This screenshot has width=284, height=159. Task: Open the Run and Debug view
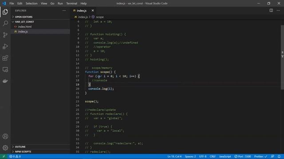point(5,46)
